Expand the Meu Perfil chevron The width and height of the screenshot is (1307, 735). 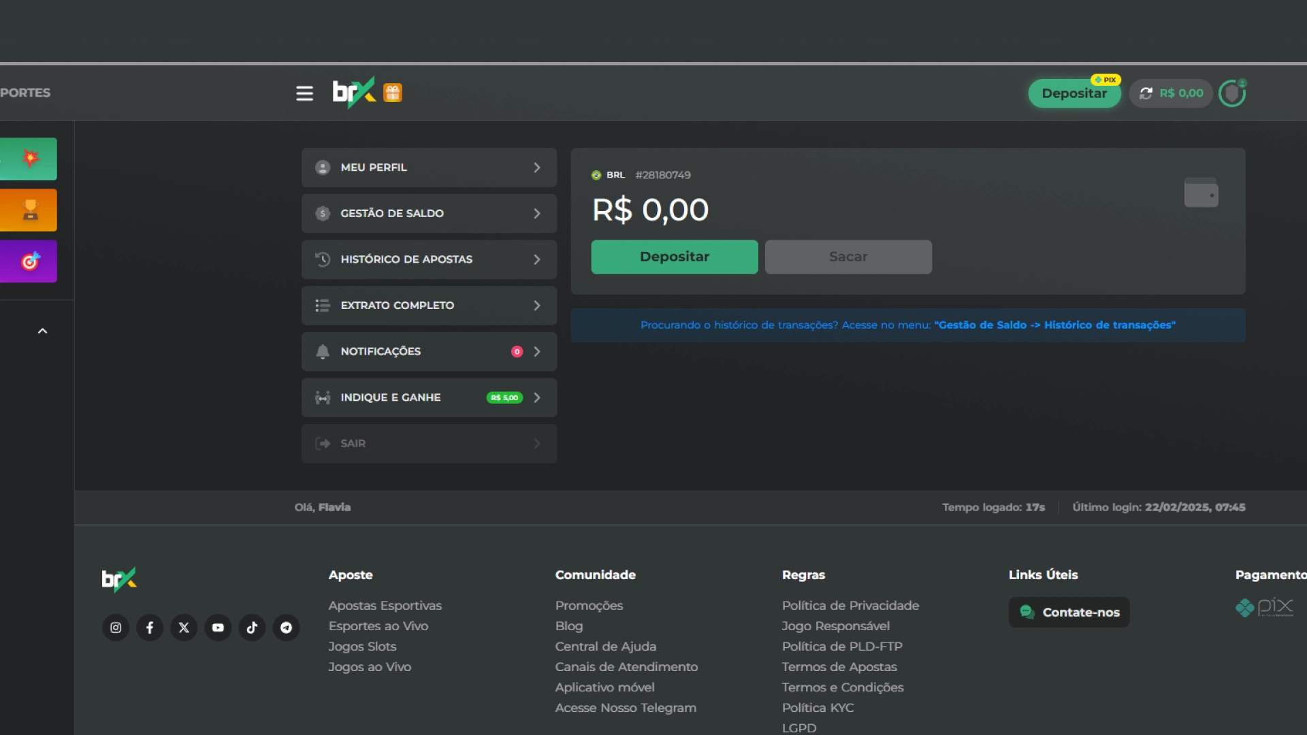[x=537, y=167]
